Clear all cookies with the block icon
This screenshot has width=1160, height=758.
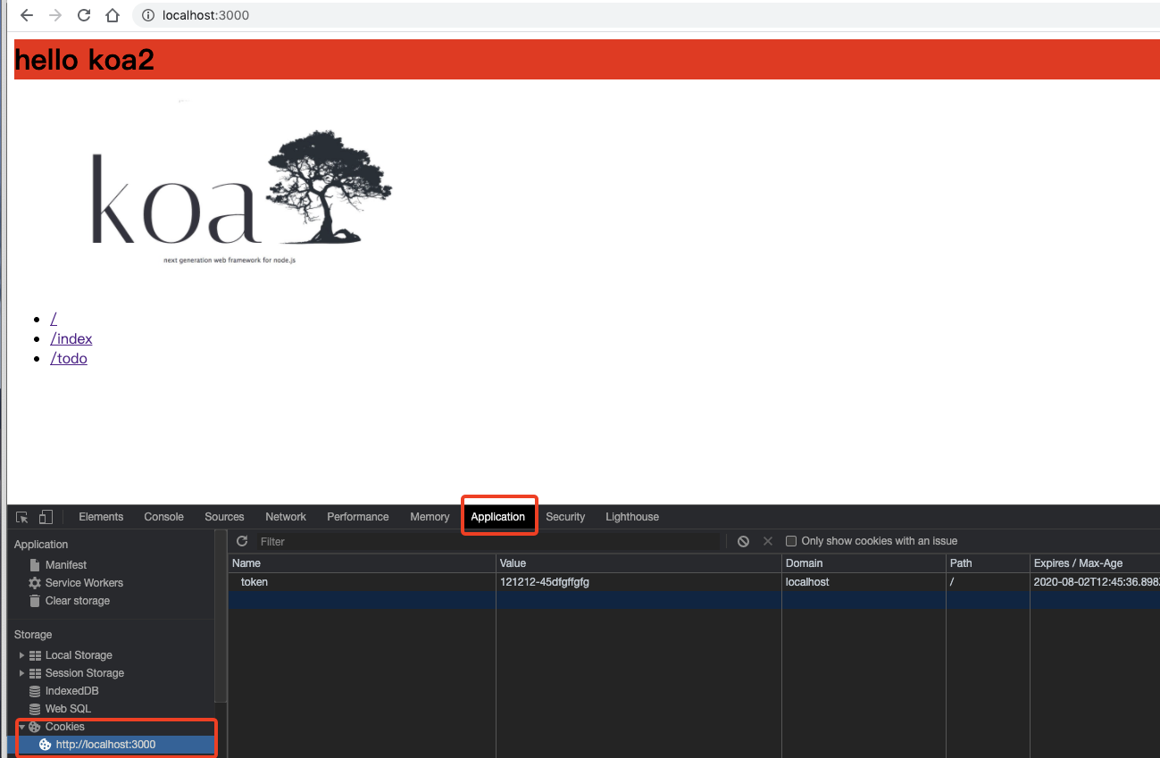(x=743, y=541)
